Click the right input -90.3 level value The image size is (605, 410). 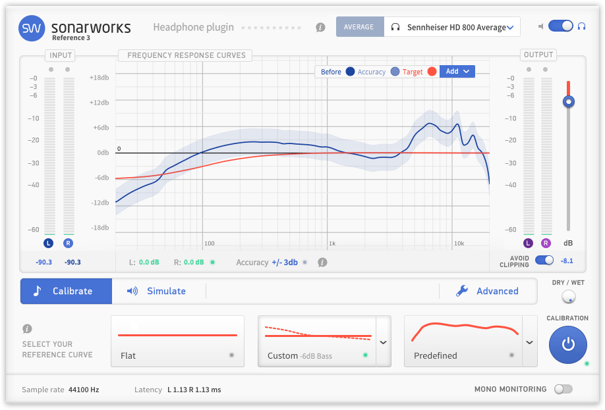click(72, 263)
